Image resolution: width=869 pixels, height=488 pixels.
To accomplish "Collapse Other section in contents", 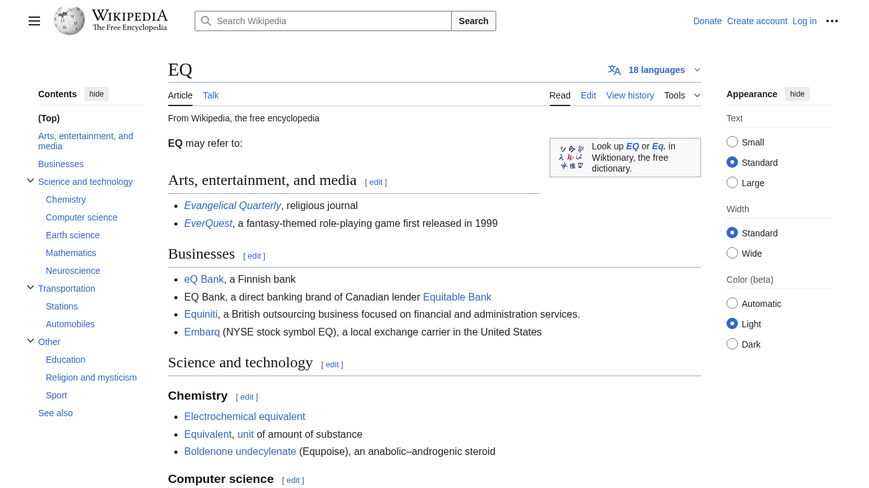I will pos(31,341).
